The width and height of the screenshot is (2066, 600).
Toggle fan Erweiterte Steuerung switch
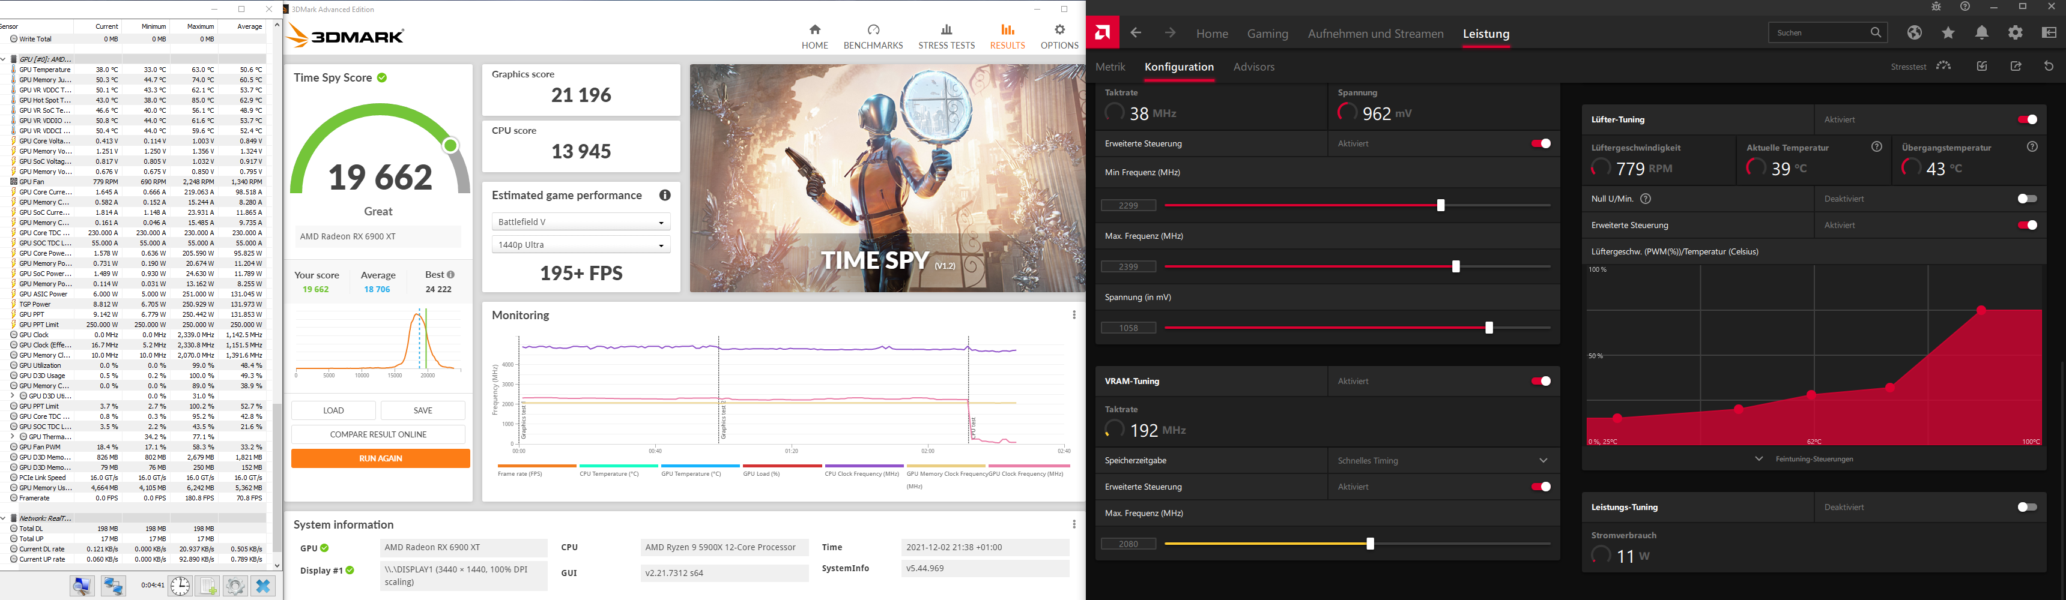[x=2027, y=225]
